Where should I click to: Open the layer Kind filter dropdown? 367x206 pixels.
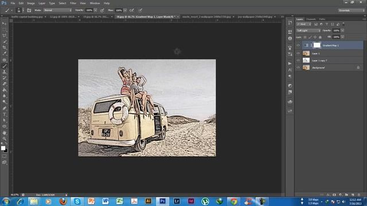coord(303,24)
